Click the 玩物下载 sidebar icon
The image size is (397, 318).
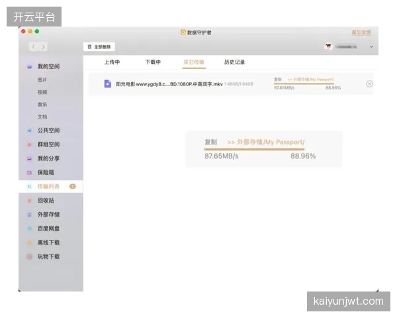pyautogui.click(x=30, y=256)
